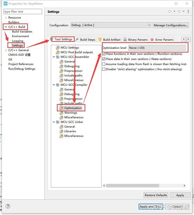Screen dimensions: 194x215
Task: Toggle Place data in their own sections
Action: tap(104, 59)
